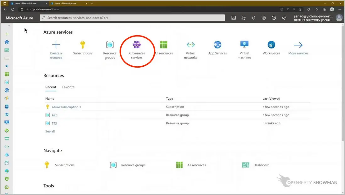
Task: Open Dashboard under Navigate
Action: 261,165
